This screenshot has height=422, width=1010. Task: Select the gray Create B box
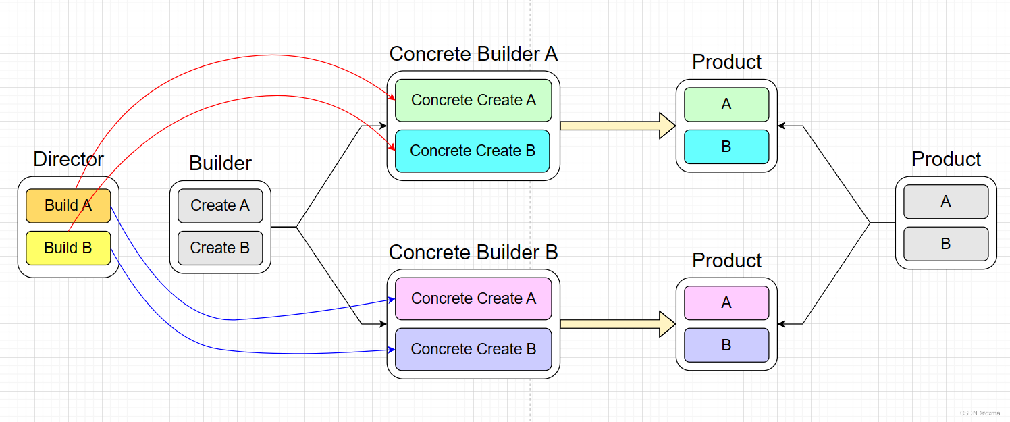[x=220, y=248]
